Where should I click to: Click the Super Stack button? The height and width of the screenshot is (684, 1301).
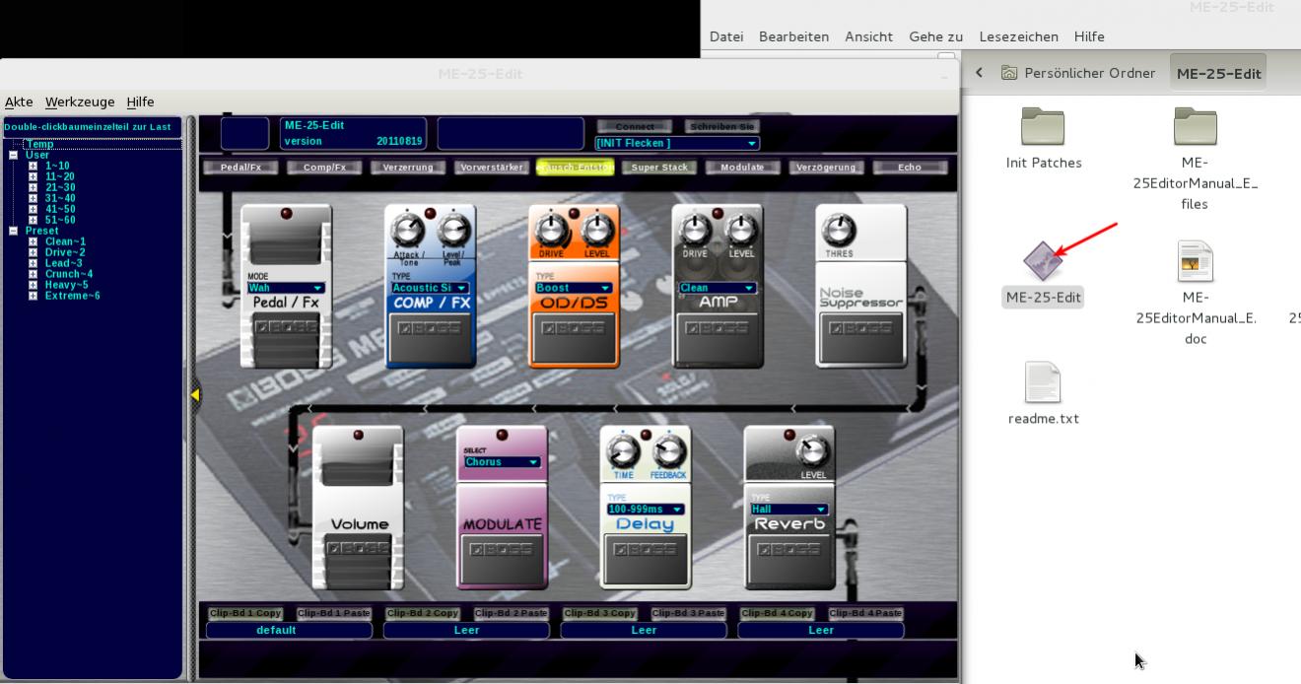[x=659, y=168]
